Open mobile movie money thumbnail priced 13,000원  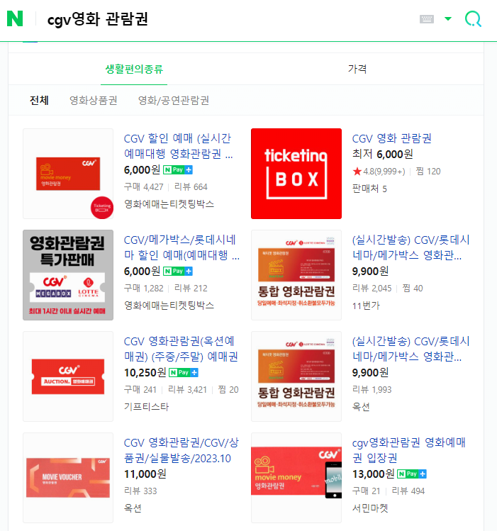(x=296, y=478)
